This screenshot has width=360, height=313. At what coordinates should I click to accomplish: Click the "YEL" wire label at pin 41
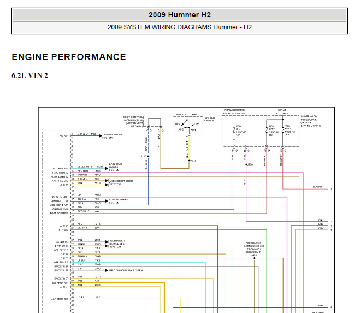pos(82,297)
